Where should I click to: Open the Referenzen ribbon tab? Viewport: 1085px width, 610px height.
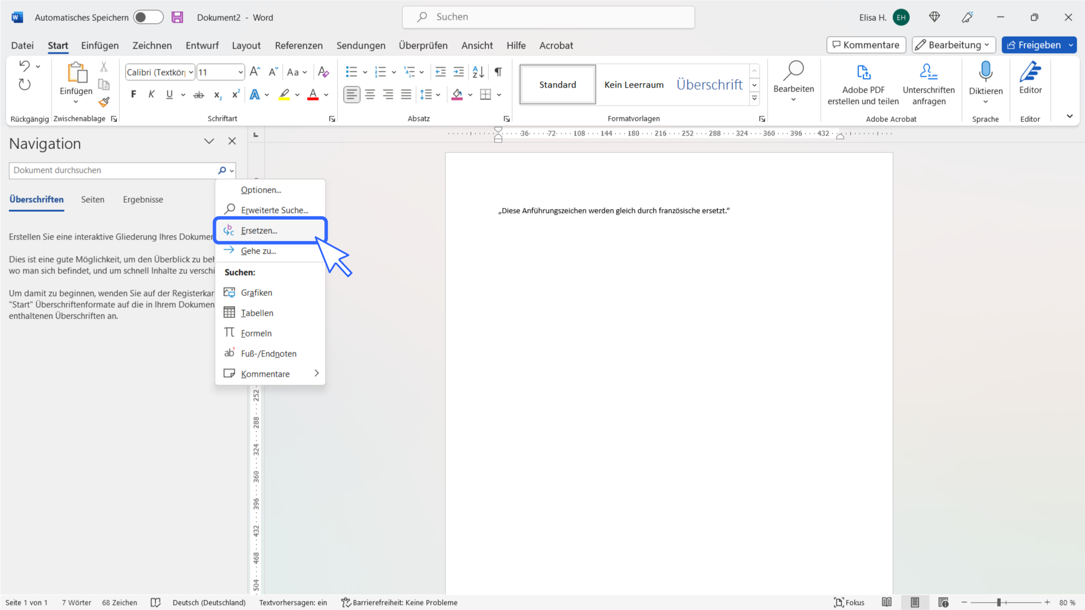(x=298, y=45)
